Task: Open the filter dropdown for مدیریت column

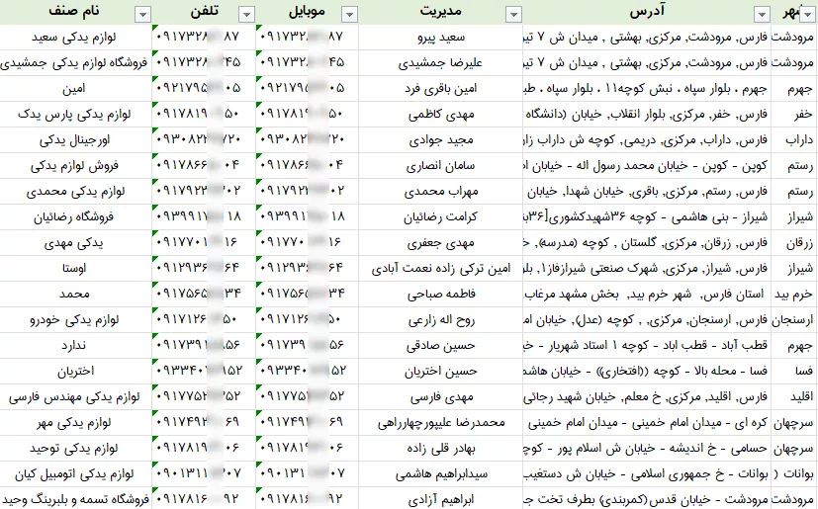Action: point(514,15)
